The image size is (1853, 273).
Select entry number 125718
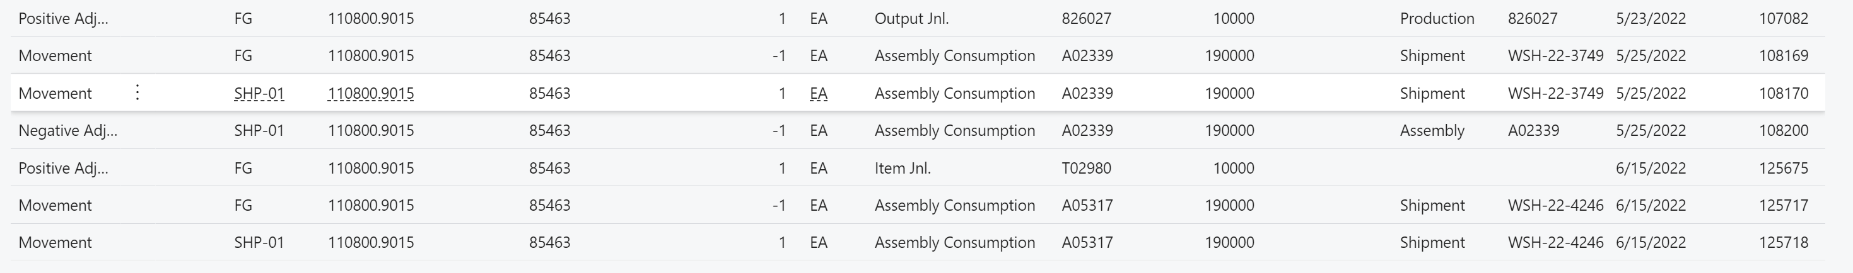1783,242
